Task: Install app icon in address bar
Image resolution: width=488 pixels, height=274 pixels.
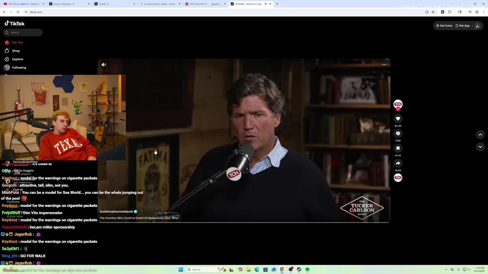Action: 427,12
